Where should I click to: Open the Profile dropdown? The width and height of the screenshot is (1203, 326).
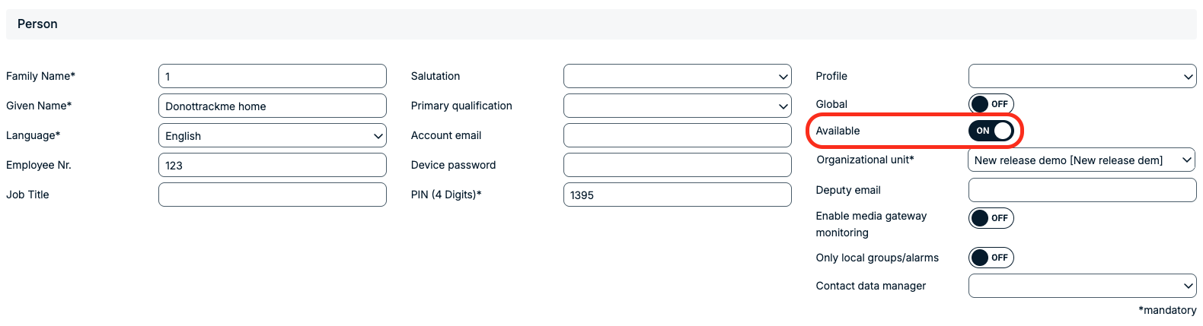pyautogui.click(x=1082, y=76)
